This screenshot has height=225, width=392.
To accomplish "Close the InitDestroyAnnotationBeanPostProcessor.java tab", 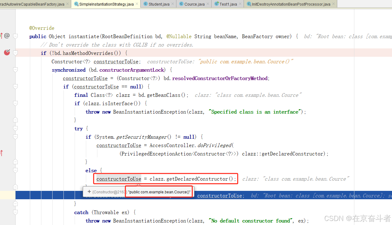I will click(x=334, y=4).
